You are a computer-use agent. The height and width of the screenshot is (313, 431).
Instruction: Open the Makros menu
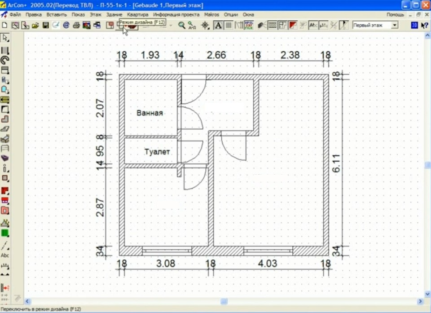pos(211,14)
